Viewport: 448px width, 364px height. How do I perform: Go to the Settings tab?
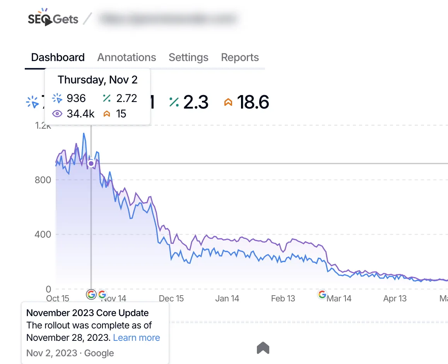(x=188, y=58)
